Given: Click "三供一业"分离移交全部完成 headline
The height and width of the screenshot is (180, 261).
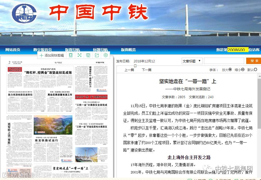Looking at the screenshot, I should pyautogui.click(x=91, y=105).
